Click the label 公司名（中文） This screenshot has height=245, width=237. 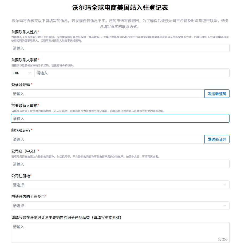pos(24,151)
